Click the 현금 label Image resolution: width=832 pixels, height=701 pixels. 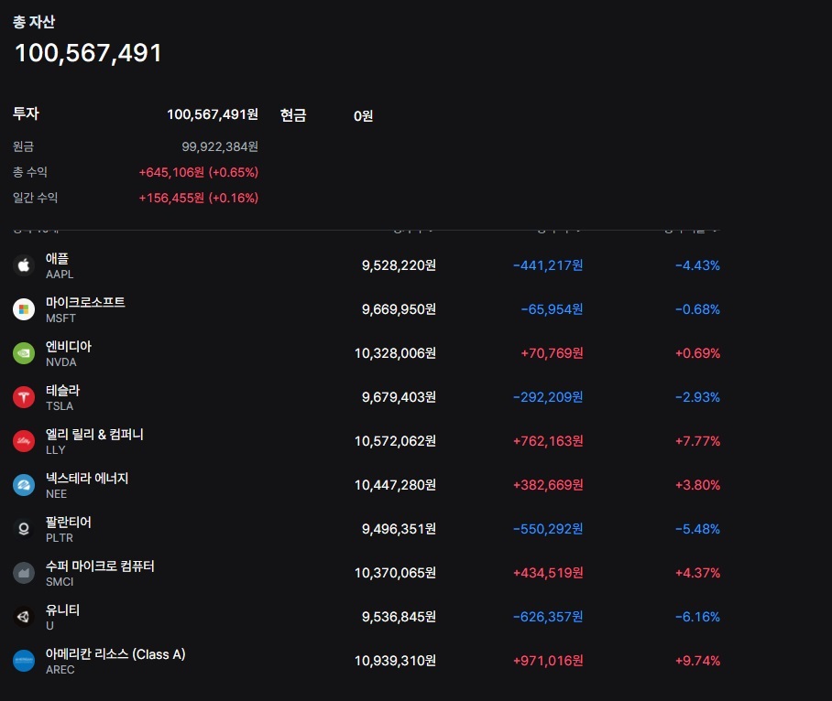(293, 115)
